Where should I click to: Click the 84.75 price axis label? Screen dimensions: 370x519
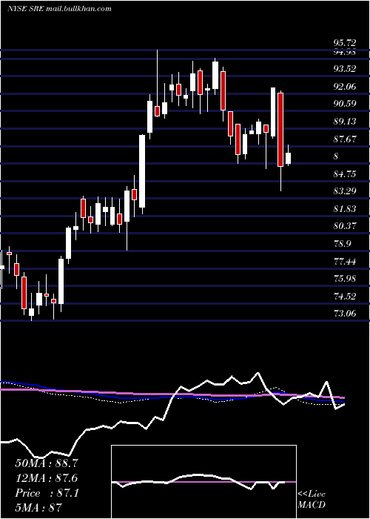pos(346,174)
